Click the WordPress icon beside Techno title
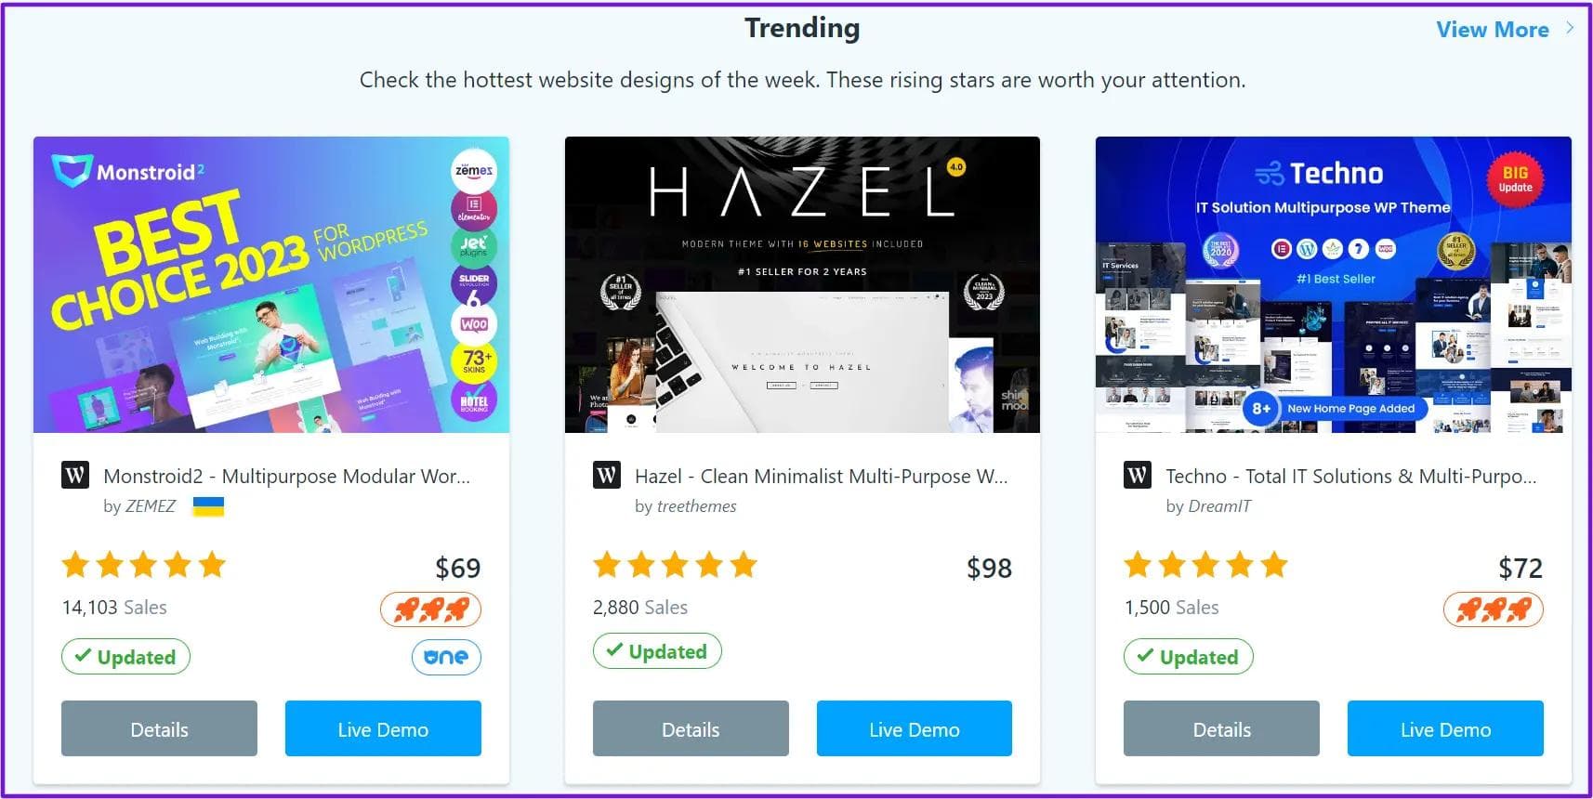This screenshot has height=799, width=1593. coord(1138,476)
